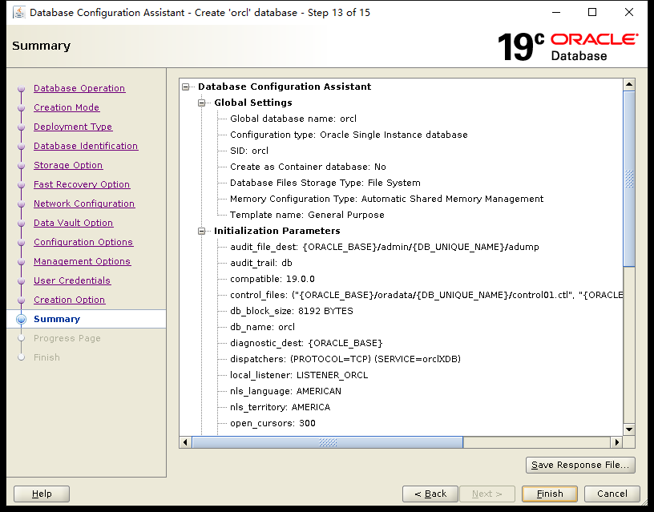The image size is (654, 512).
Task: Click the horizontal scrollbar left arrow
Action: click(186, 442)
